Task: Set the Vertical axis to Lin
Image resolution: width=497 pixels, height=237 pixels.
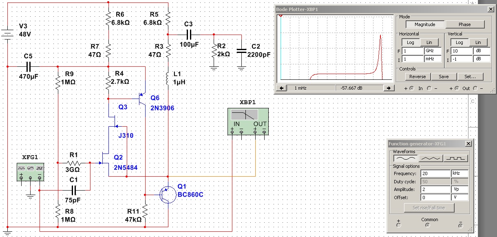Action: pyautogui.click(x=478, y=42)
